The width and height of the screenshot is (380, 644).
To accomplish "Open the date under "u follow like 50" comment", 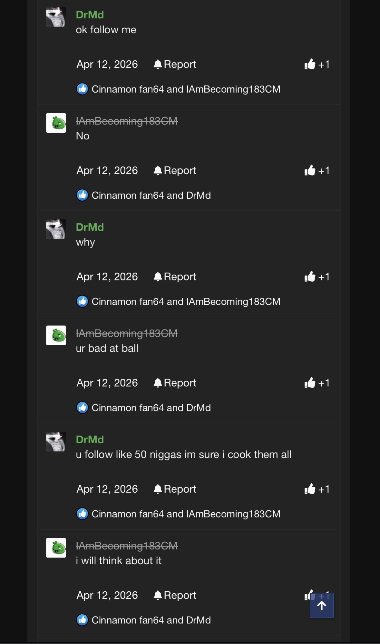I will tap(107, 489).
